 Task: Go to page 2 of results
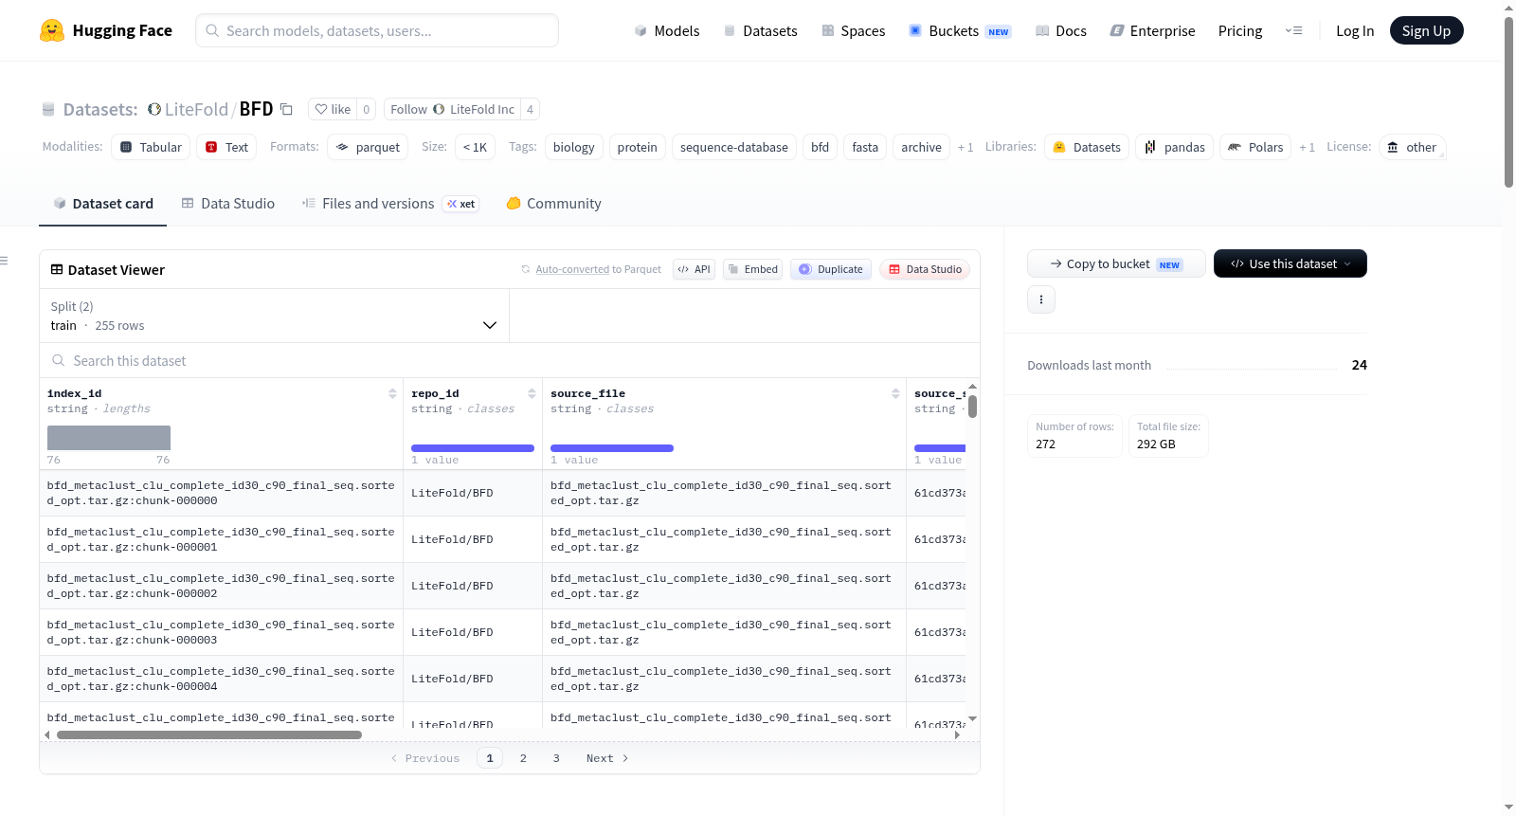click(x=523, y=758)
